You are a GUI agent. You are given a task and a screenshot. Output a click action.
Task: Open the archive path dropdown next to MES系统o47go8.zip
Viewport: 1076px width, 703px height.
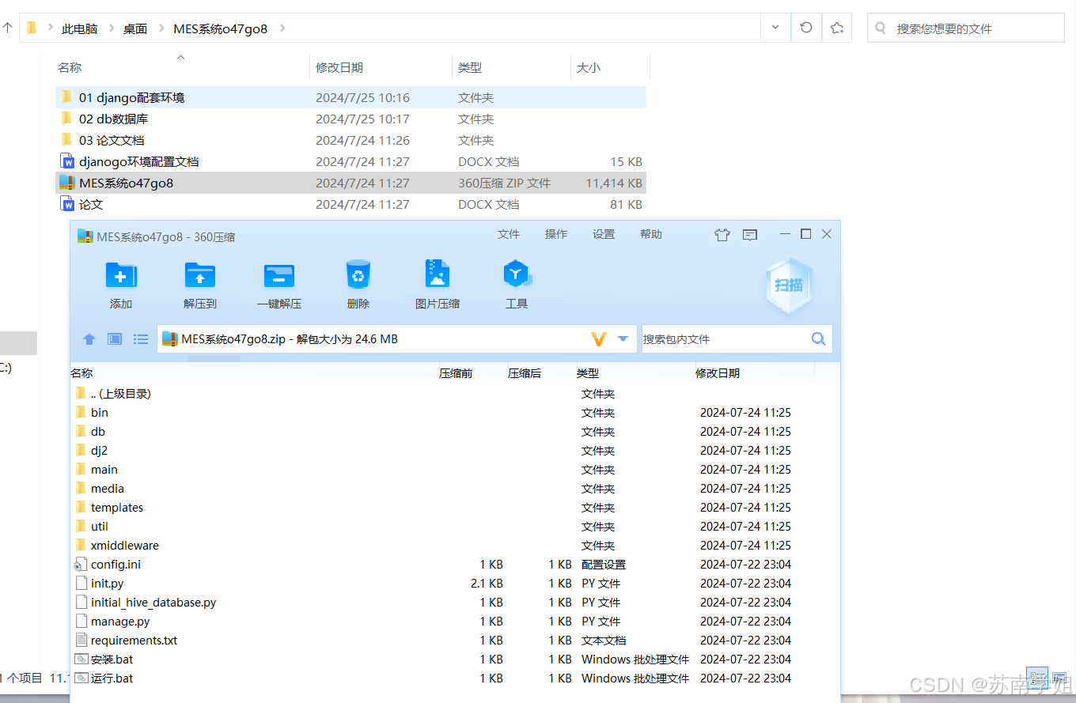[x=624, y=338]
